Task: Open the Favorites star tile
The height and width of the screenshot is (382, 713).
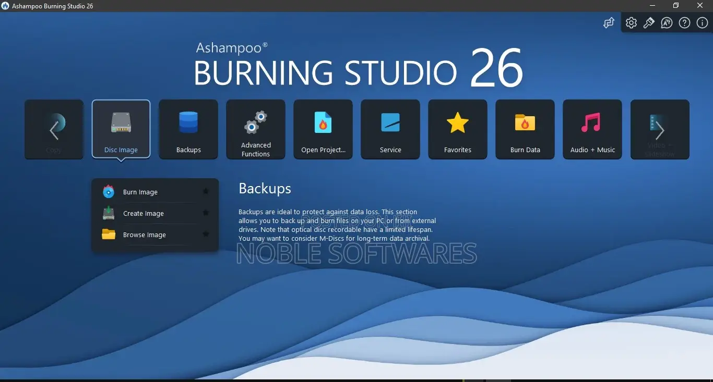Action: 458,129
